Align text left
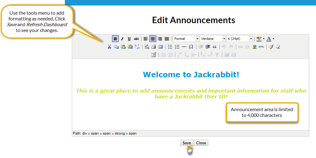The width and height of the screenshot is (316, 158). click(x=146, y=39)
